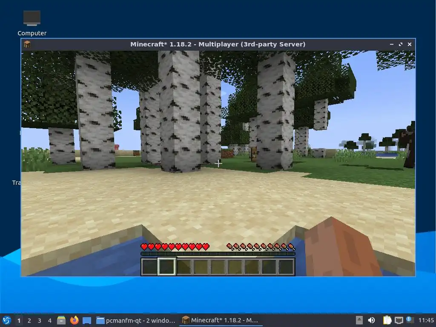Open the Computer desktop icon

point(32,23)
